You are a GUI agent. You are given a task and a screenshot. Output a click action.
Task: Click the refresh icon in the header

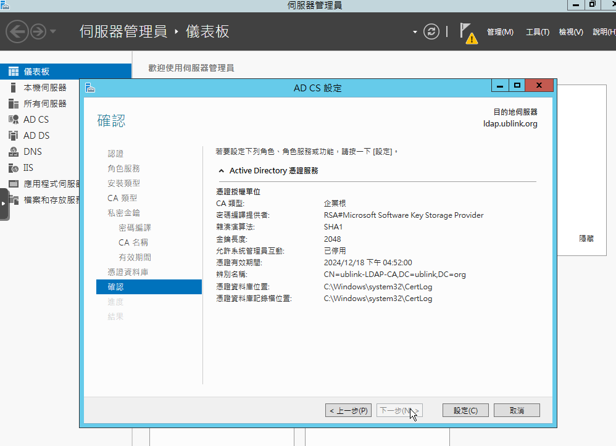[x=431, y=31]
